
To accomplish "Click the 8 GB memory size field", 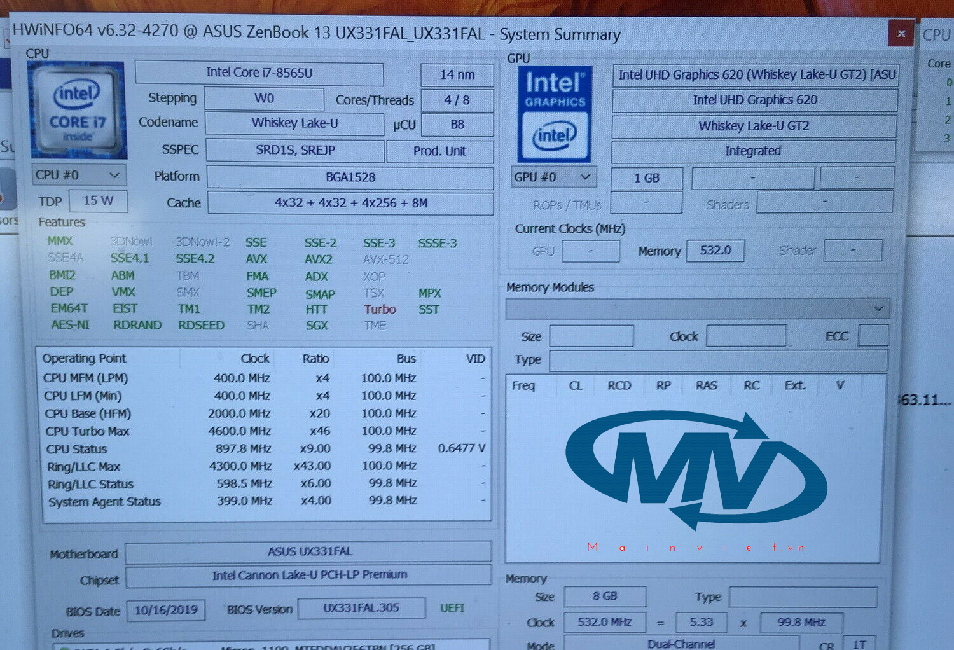I will coord(605,597).
